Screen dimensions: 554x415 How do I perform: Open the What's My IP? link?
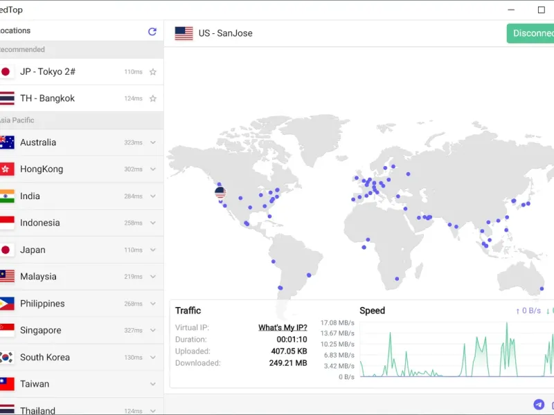(x=283, y=327)
